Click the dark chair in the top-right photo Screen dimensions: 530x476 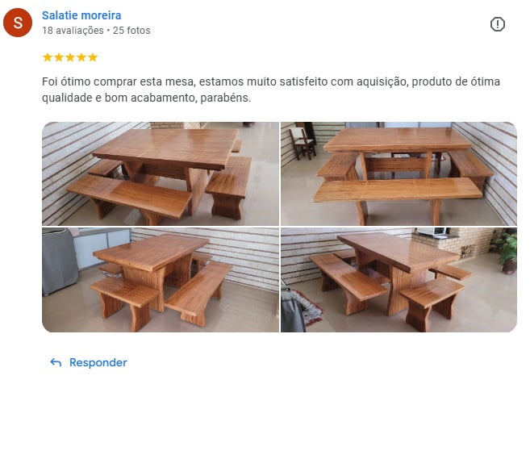(302, 142)
